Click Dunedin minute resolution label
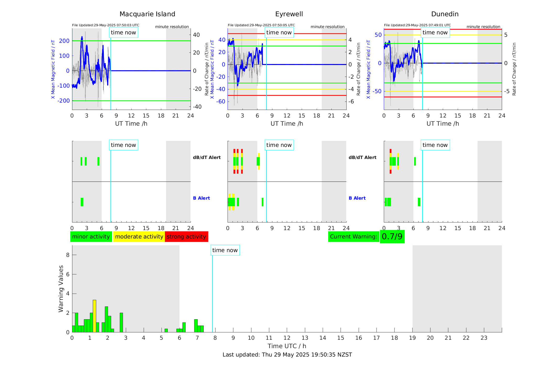 [483, 27]
